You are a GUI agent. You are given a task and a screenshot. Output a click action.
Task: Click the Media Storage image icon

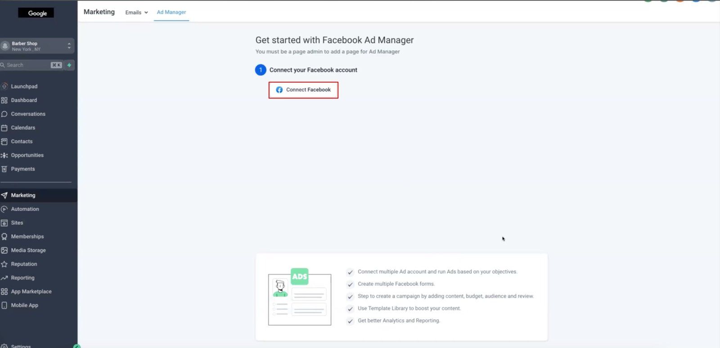click(4, 250)
